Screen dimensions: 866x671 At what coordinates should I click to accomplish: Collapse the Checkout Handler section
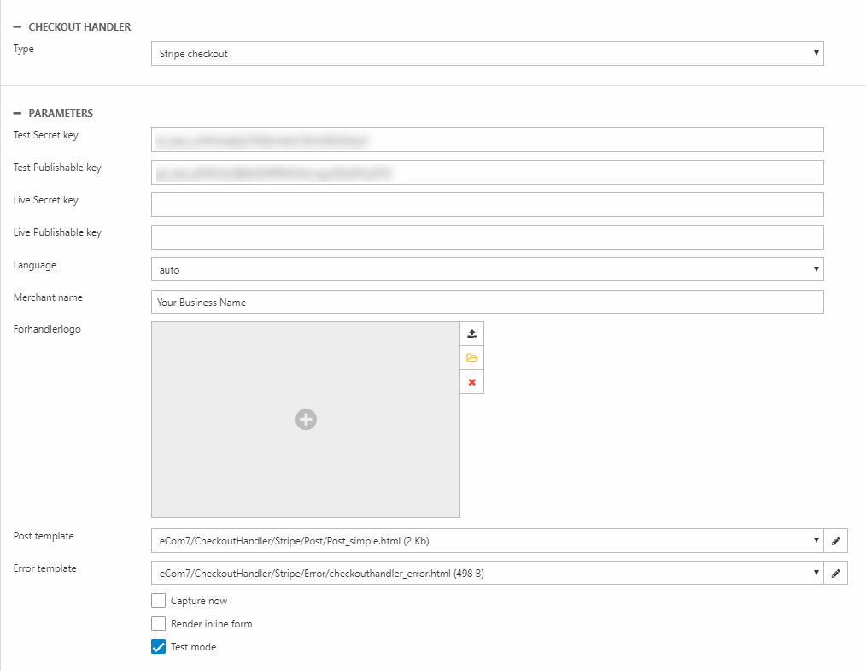coord(17,27)
